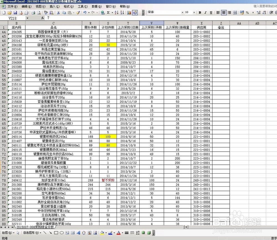
Task: Apply currency style format
Action: coord(242,12)
